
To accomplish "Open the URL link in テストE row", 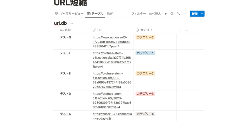I will click(112, 80).
